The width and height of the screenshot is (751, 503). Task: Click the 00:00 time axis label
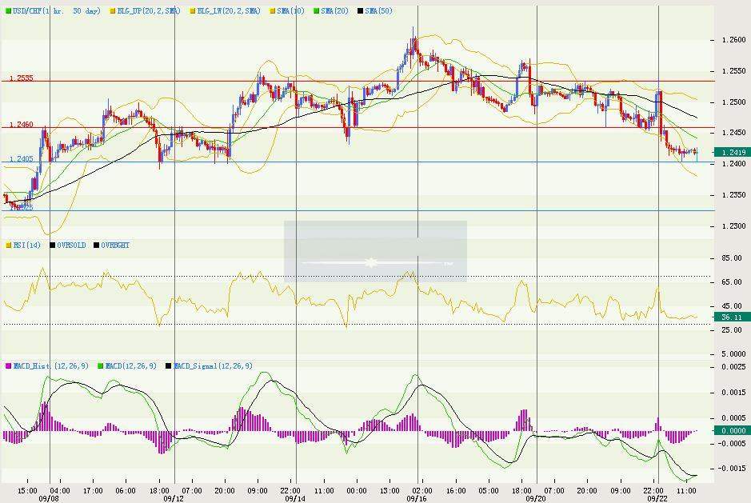coord(357,490)
